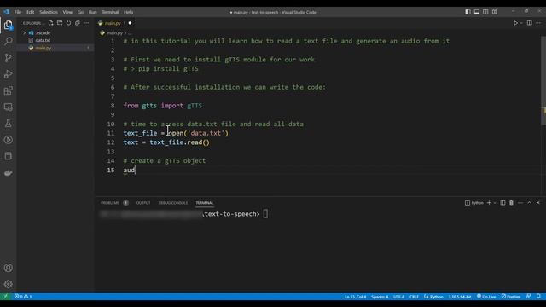Click Go Live in the status bar
Viewport: 546px width, 307px height.
pos(486,297)
